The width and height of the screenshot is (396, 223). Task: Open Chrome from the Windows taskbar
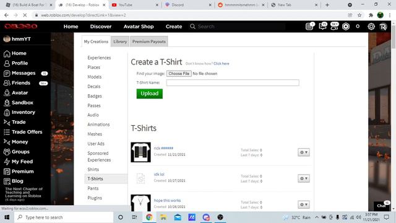point(149,217)
